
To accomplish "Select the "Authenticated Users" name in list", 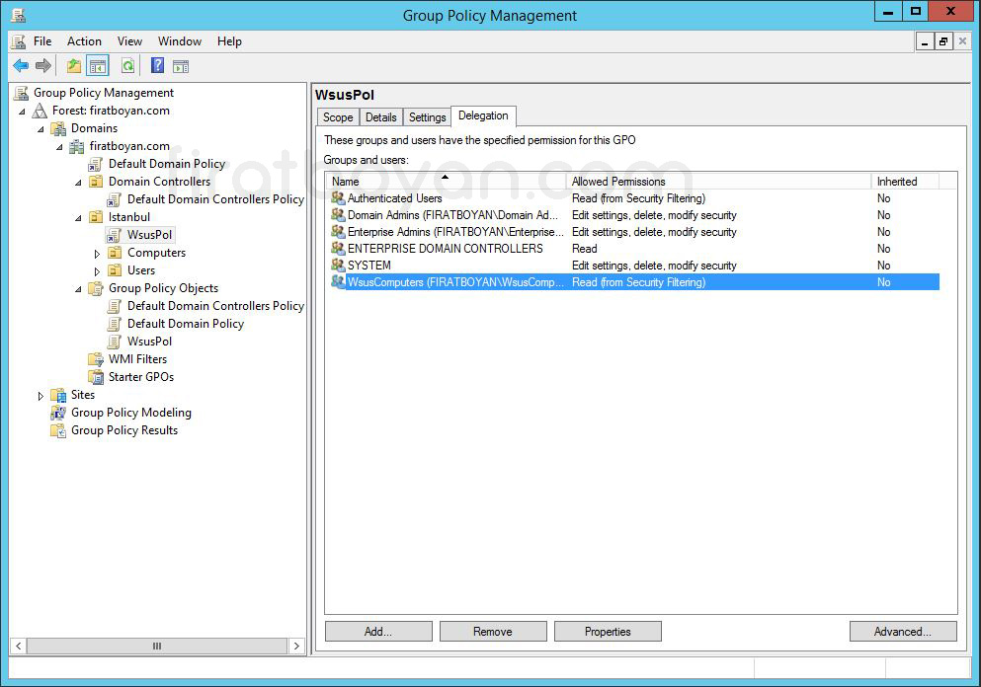I will [x=395, y=198].
